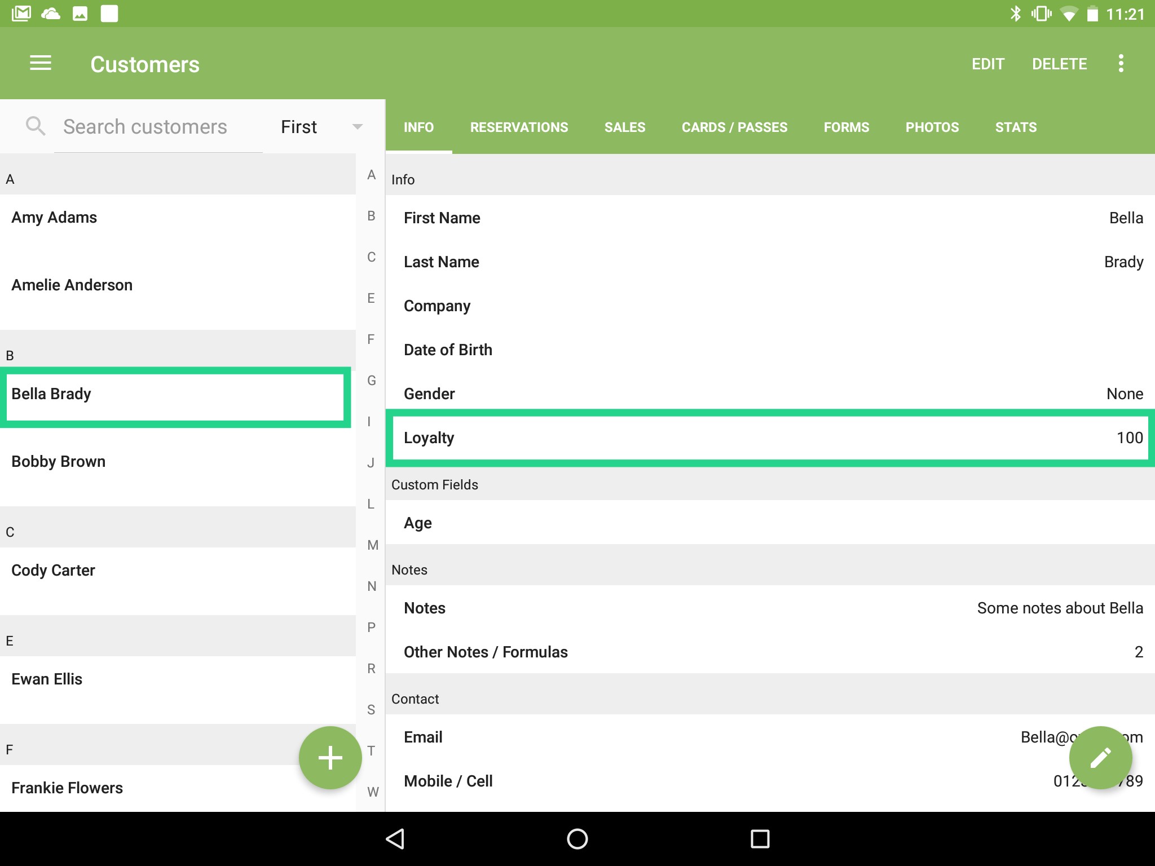Select customer Amelie Anderson
This screenshot has width=1155, height=866.
coord(178,296)
